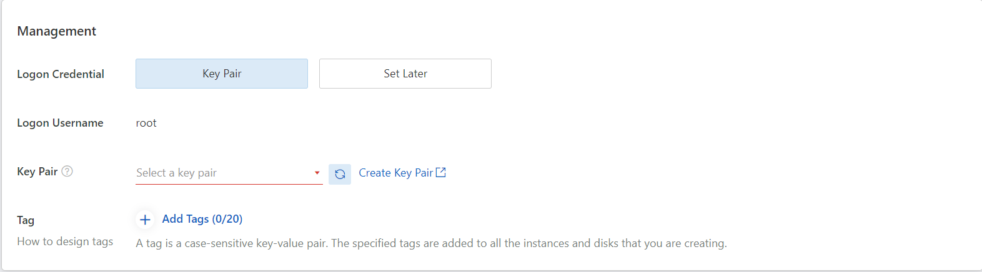
Task: Click the Management section heading
Action: coord(57,31)
